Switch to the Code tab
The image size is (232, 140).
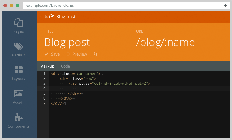pos(65,66)
